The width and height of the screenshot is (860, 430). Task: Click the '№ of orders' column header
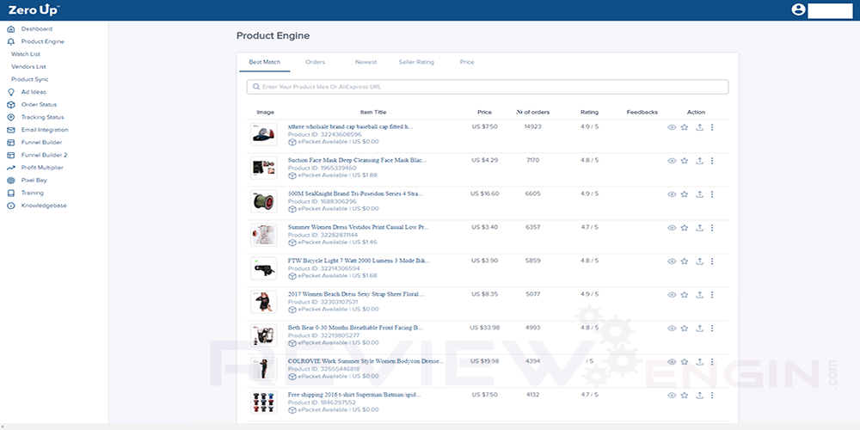(x=532, y=113)
